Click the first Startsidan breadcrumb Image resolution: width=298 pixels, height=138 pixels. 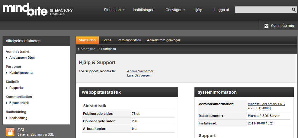pos(88,49)
